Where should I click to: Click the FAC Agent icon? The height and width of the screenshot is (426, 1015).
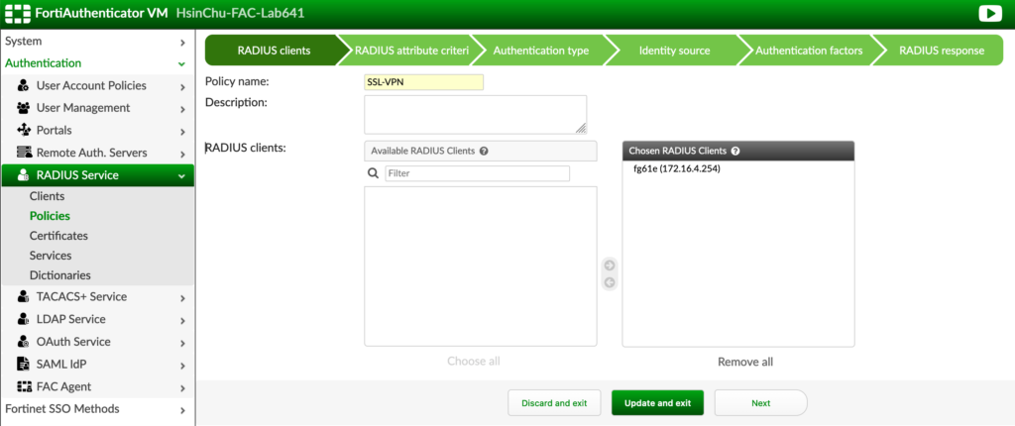pyautogui.click(x=24, y=386)
